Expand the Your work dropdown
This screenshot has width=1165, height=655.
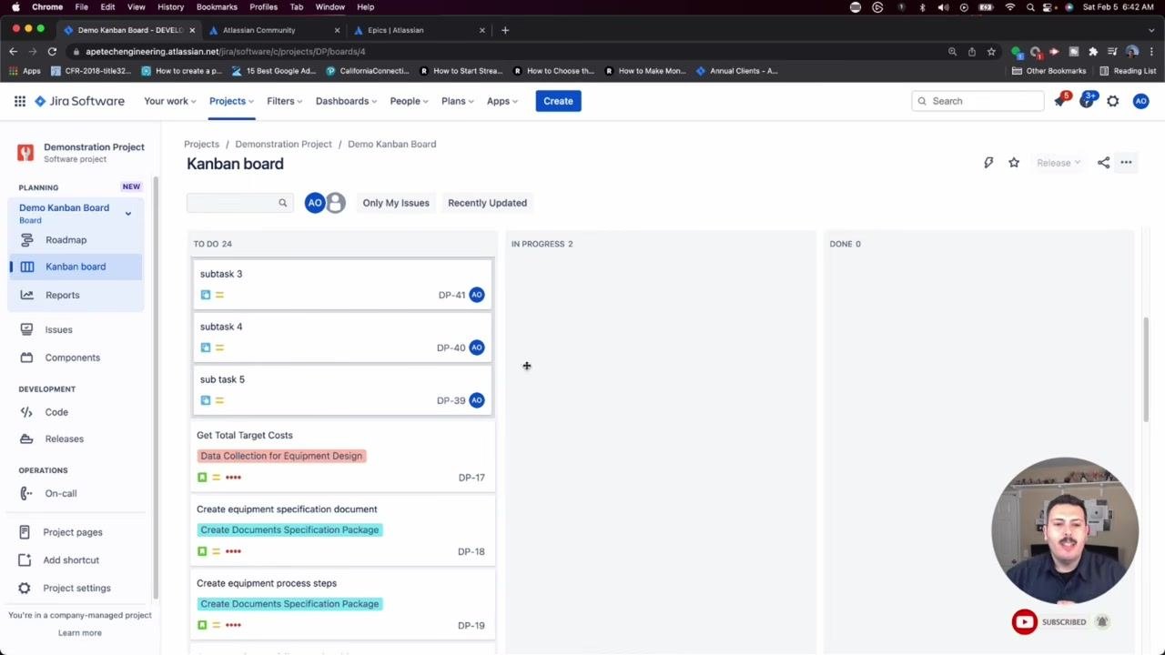click(x=170, y=101)
